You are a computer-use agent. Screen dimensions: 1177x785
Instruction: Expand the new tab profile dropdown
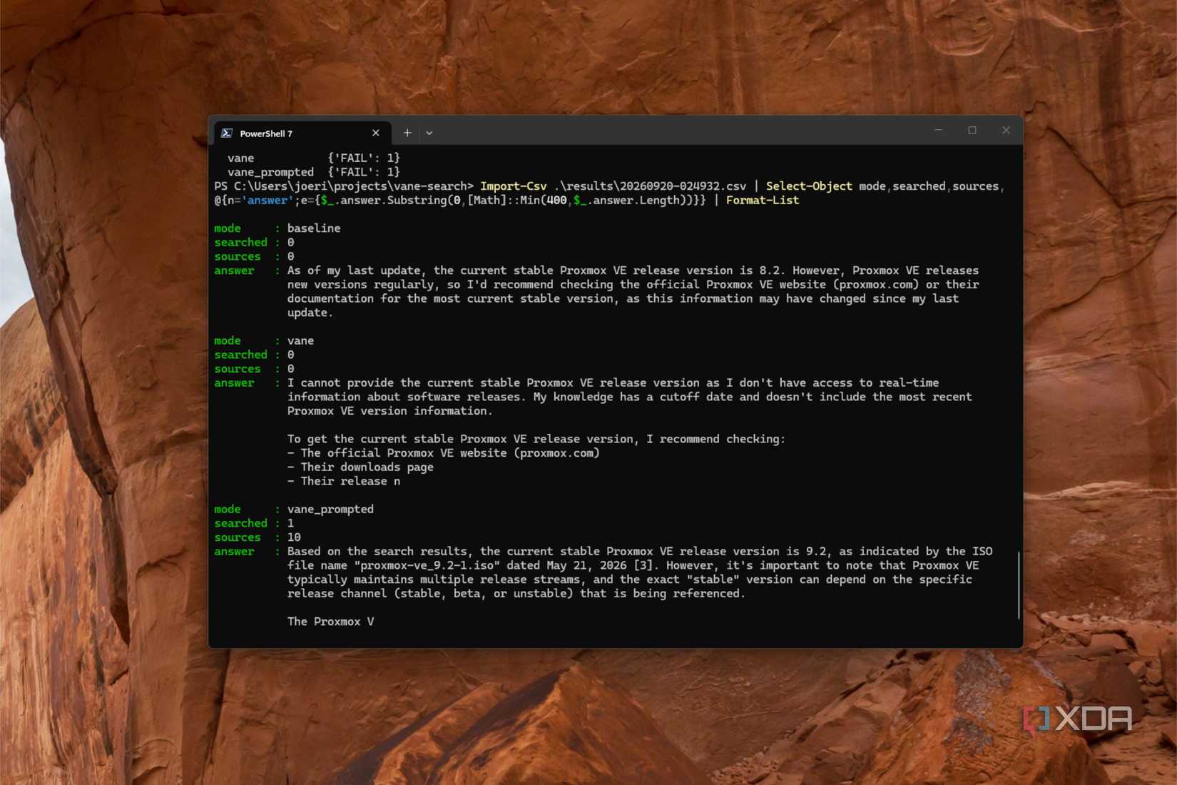click(x=429, y=133)
